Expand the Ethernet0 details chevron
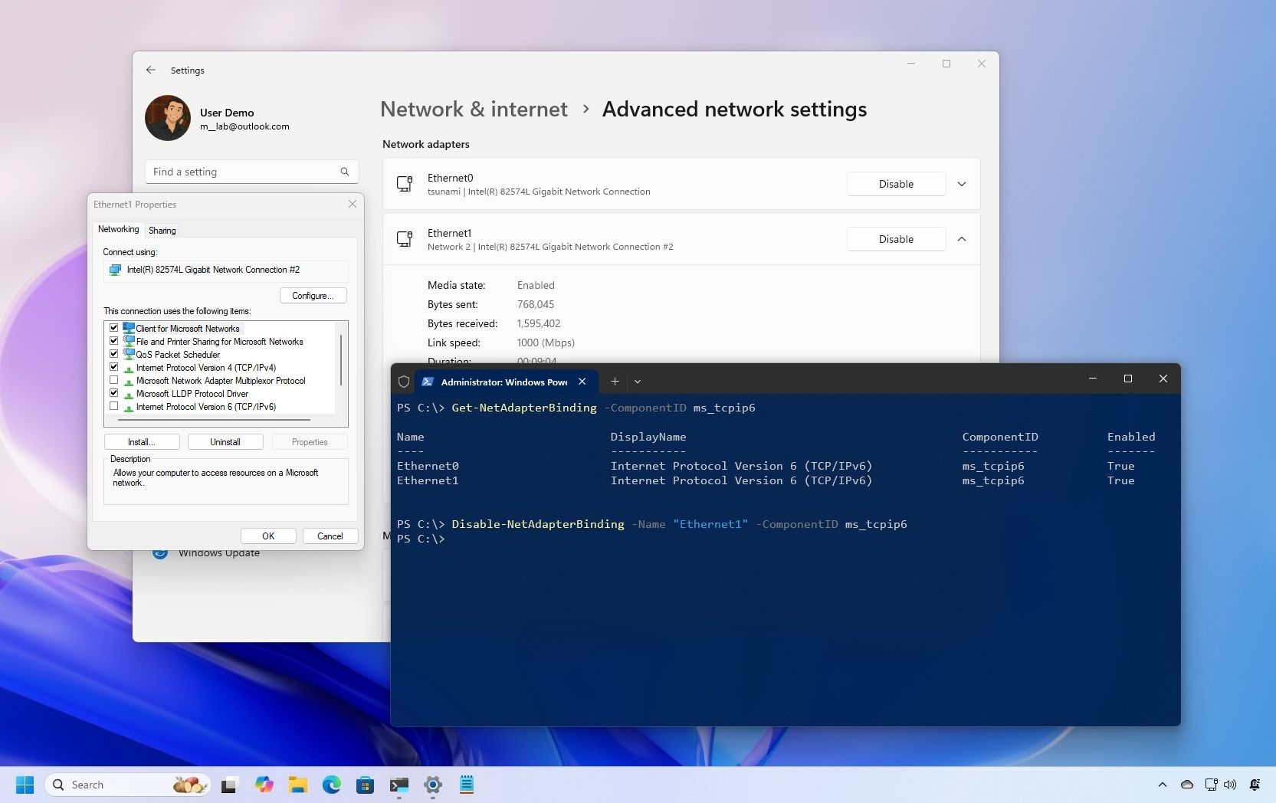The height and width of the screenshot is (803, 1276). [962, 184]
